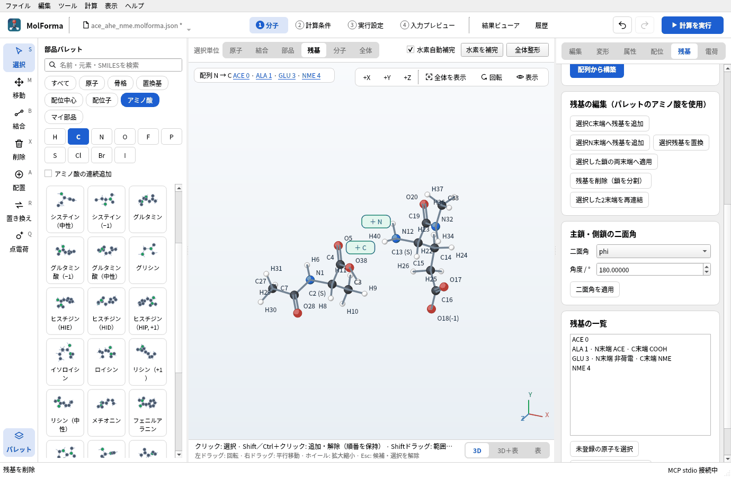731x477 pixels.
Task: Run calculation with 計算を実行
Action: pyautogui.click(x=692, y=25)
